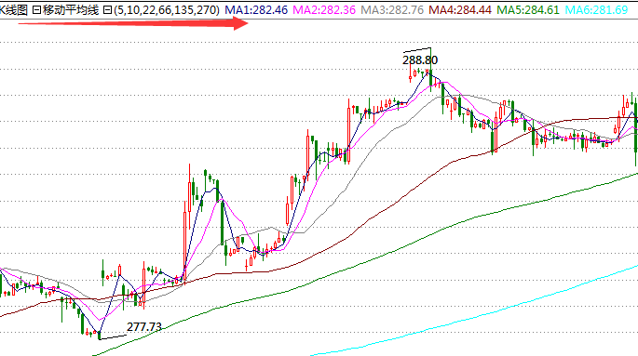Click the MA4:284.44 value

click(460, 9)
